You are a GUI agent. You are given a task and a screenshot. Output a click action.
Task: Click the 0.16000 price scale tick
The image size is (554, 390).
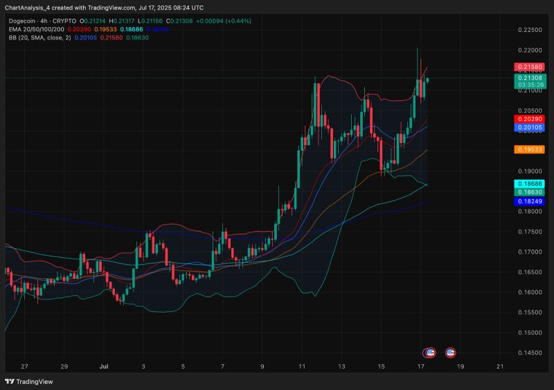(x=530, y=292)
